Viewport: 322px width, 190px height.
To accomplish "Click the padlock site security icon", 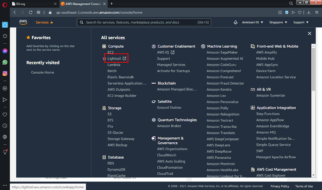I will (50, 13).
